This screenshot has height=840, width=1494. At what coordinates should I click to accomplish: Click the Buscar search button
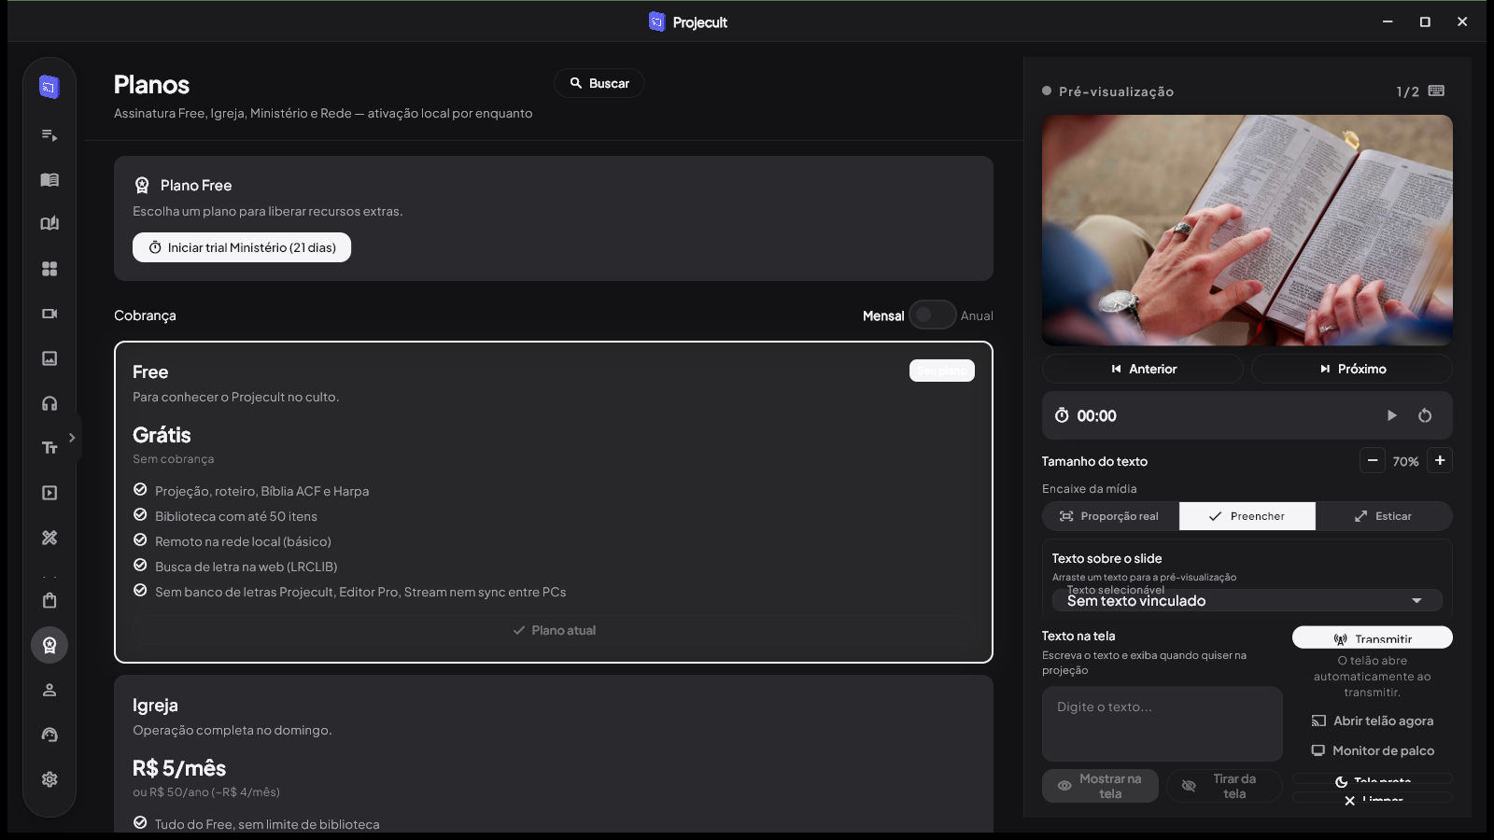click(599, 83)
